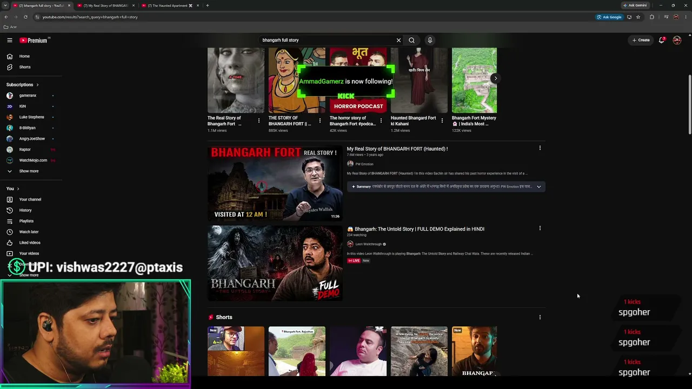This screenshot has width=692, height=389.
Task: Open the Acer bookmarks folder
Action: [10, 27]
